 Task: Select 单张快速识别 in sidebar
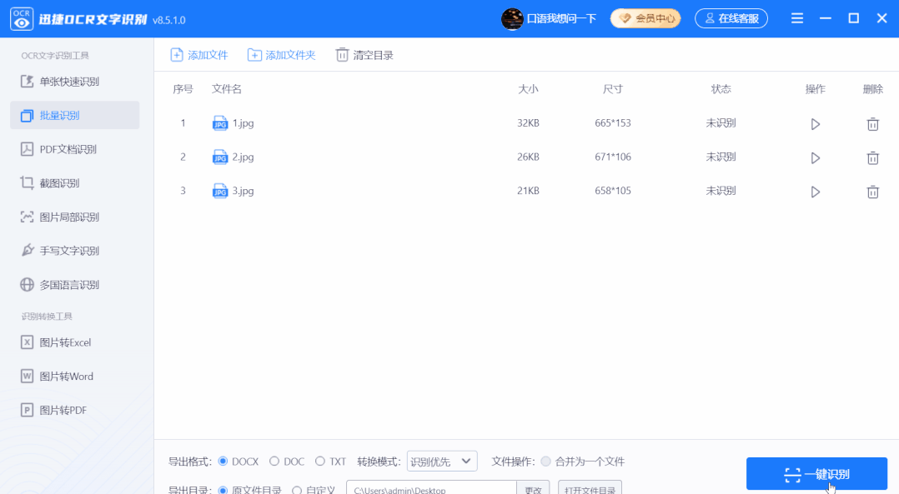tap(74, 82)
